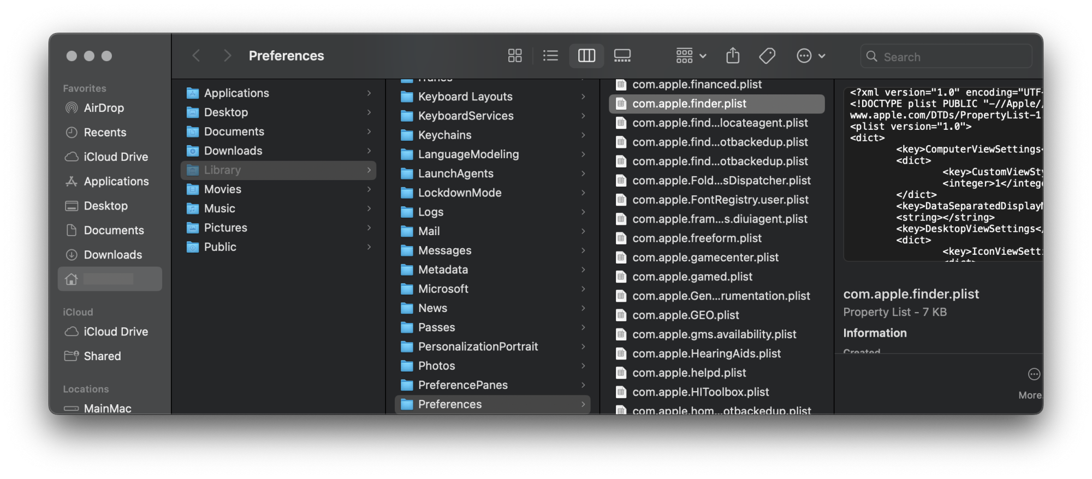This screenshot has height=479, width=1092.
Task: Expand the Public folder chevron
Action: (369, 247)
